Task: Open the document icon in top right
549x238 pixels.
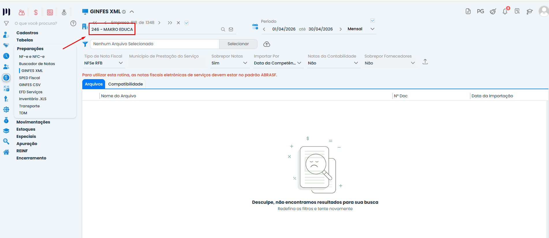Action: [x=468, y=12]
